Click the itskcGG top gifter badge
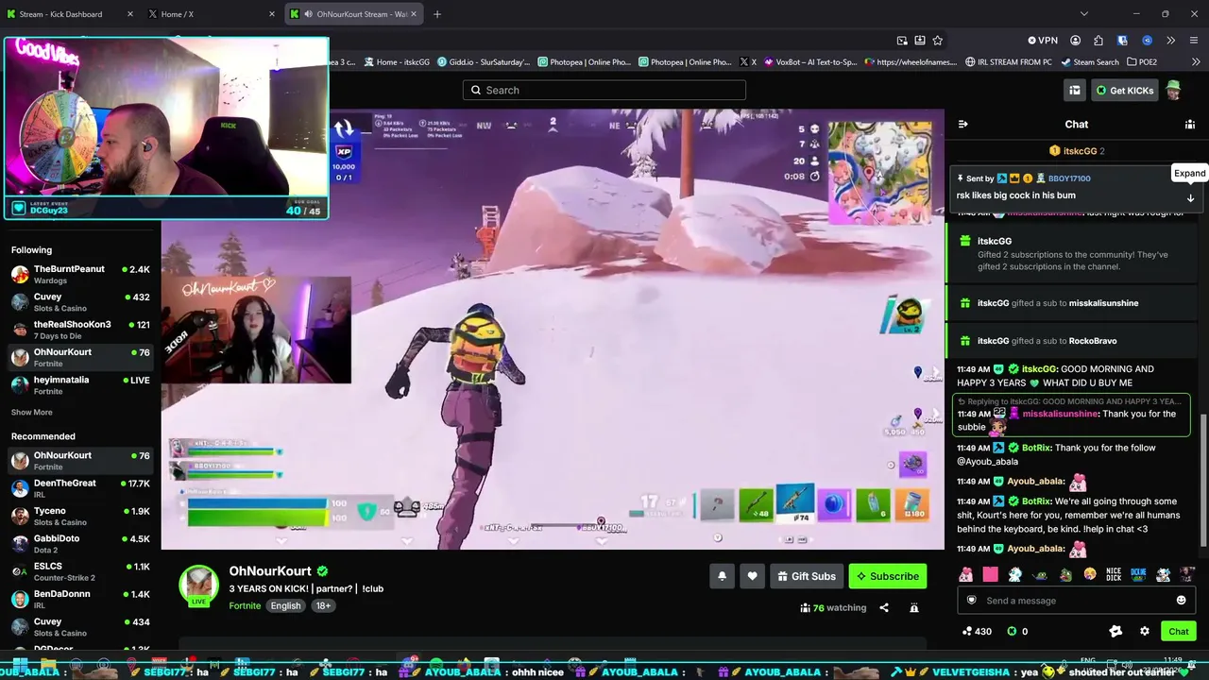The width and height of the screenshot is (1209, 680). click(1076, 151)
